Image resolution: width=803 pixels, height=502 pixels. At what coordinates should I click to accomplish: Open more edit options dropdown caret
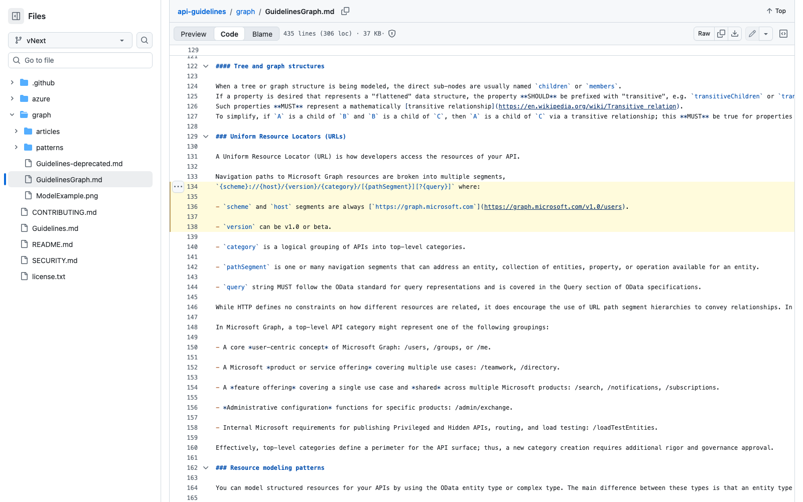766,34
